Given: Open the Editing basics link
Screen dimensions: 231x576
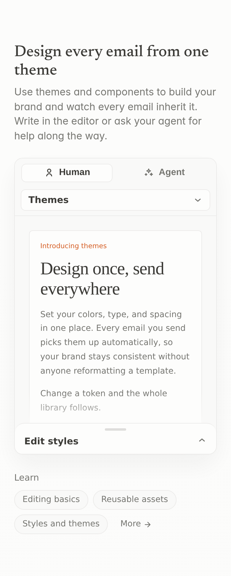Looking at the screenshot, I should coord(51,500).
